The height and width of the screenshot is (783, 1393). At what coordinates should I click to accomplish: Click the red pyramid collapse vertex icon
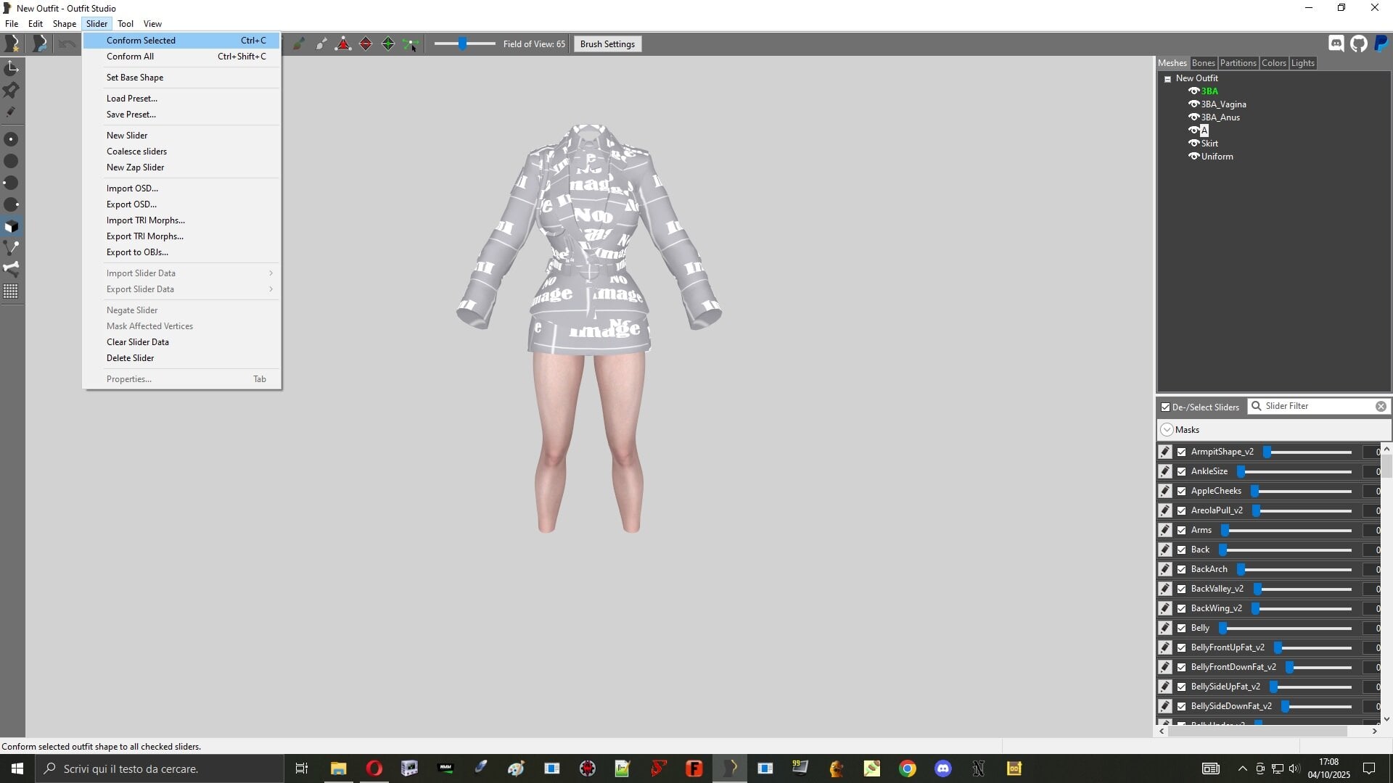tap(343, 44)
